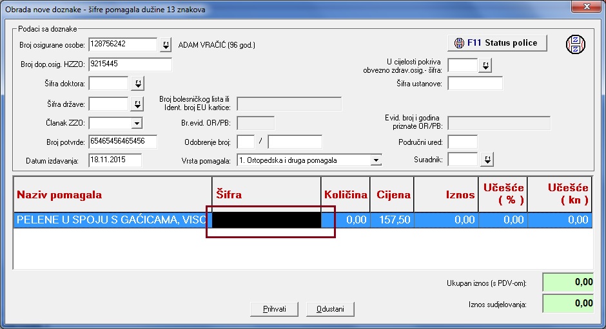Screen dimensions: 606x329
Task: Click the Šifra ustanove field
Action: (x=475, y=84)
